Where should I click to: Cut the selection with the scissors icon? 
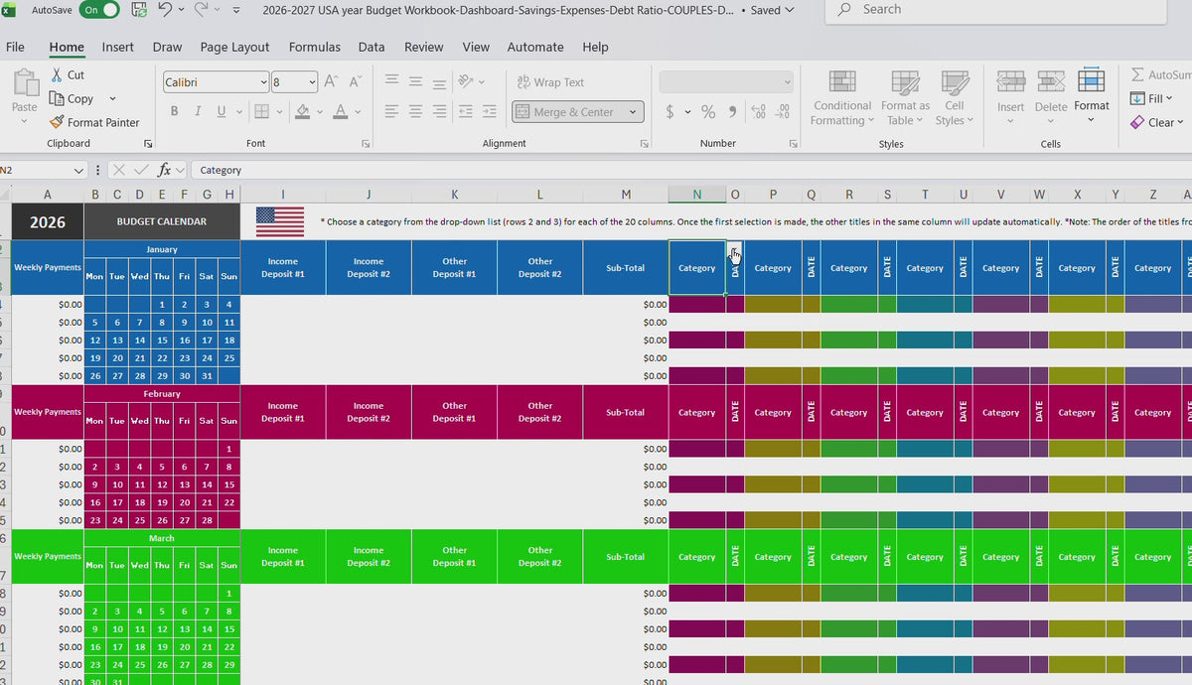click(69, 74)
